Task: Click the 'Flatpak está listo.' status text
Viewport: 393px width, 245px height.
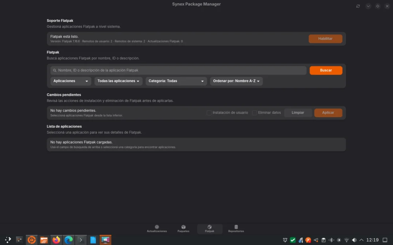Action: (64, 37)
